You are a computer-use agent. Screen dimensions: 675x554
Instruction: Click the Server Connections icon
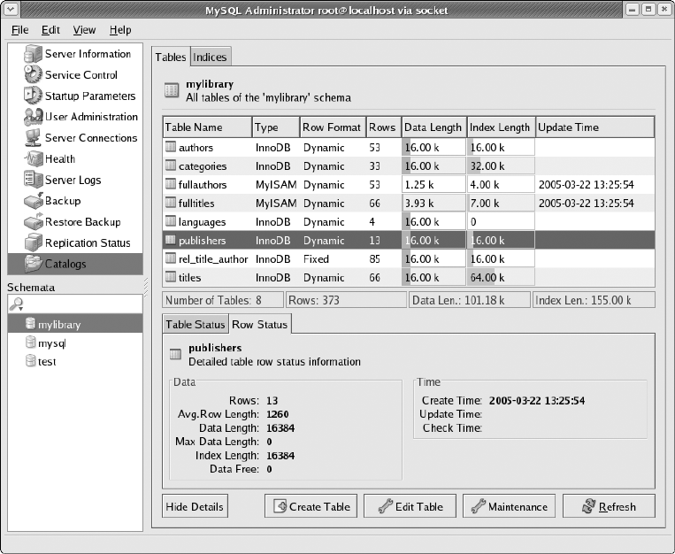click(x=33, y=138)
